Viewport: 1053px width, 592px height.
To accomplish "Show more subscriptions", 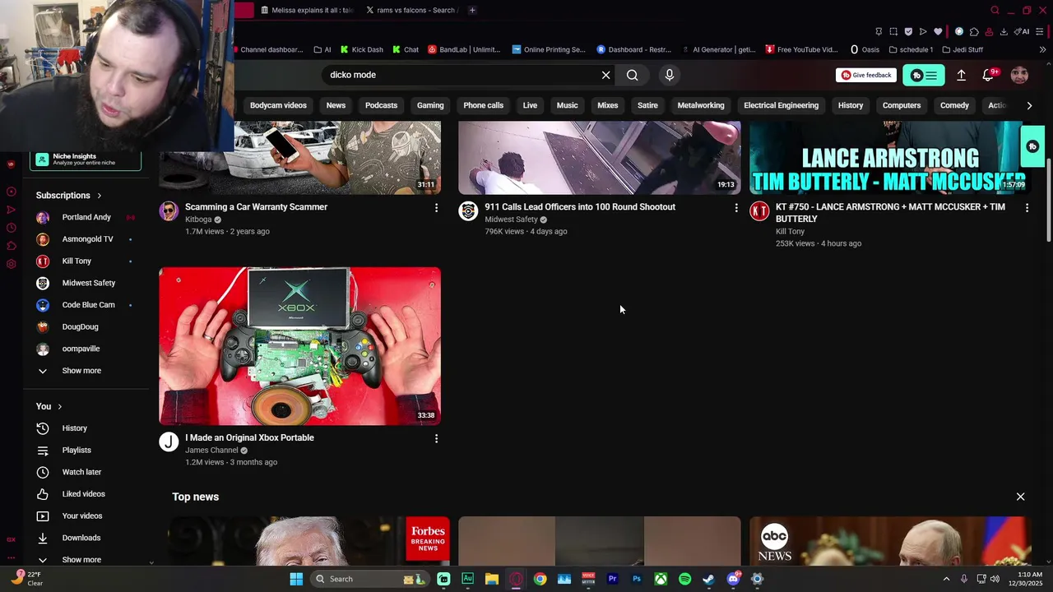I will pos(81,371).
